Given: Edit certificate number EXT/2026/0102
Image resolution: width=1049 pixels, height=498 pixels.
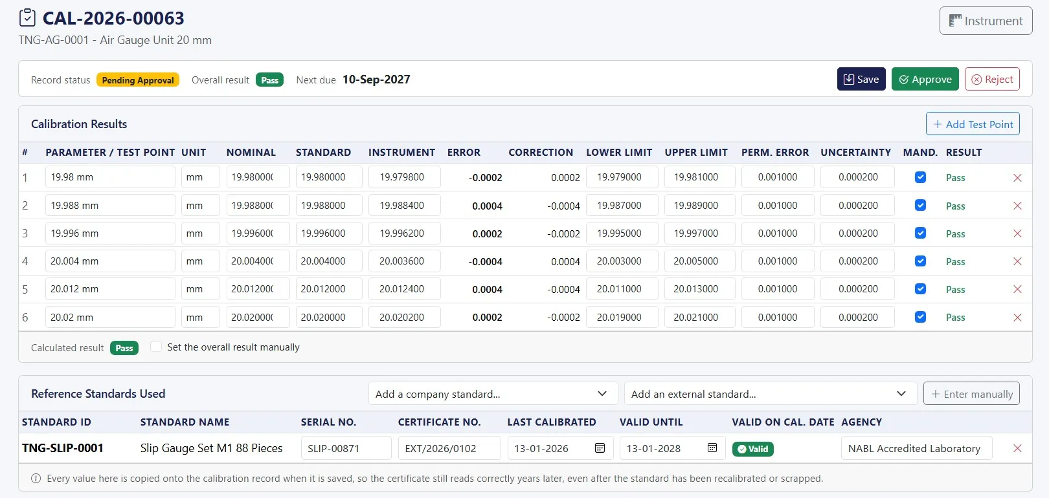Looking at the screenshot, I should pyautogui.click(x=449, y=448).
